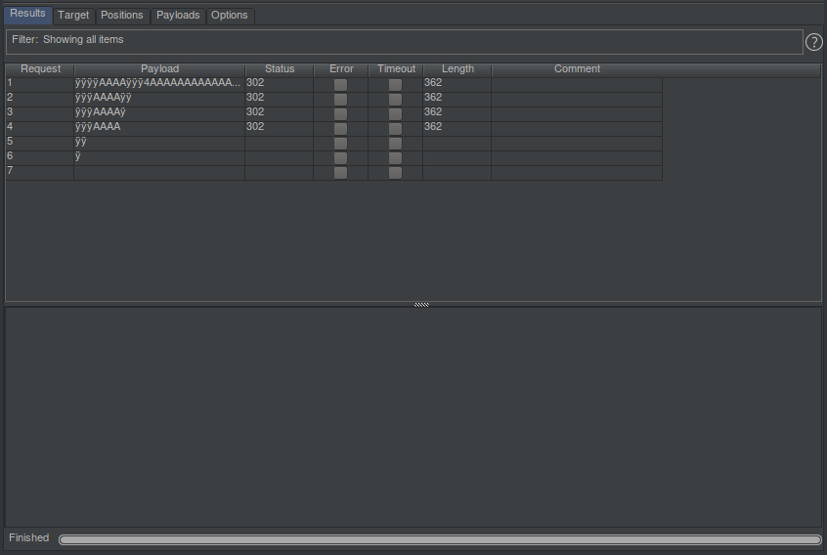Switch to the Target tab
This screenshot has width=827, height=555.
73,16
